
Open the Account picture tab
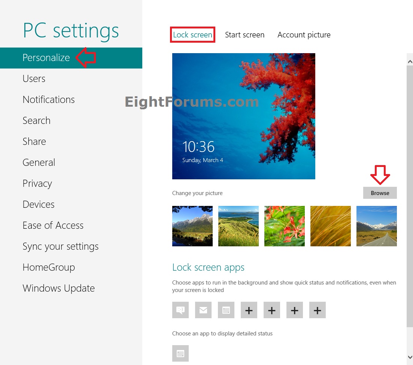tap(304, 34)
